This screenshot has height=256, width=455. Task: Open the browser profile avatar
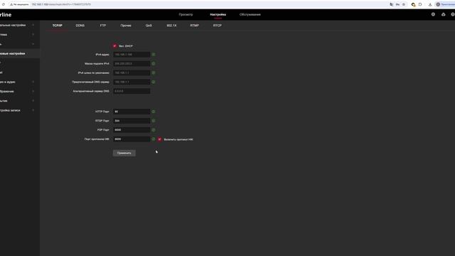coord(438,4)
